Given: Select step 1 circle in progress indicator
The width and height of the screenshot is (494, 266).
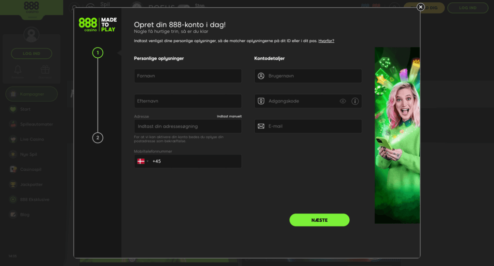Looking at the screenshot, I should click(97, 53).
